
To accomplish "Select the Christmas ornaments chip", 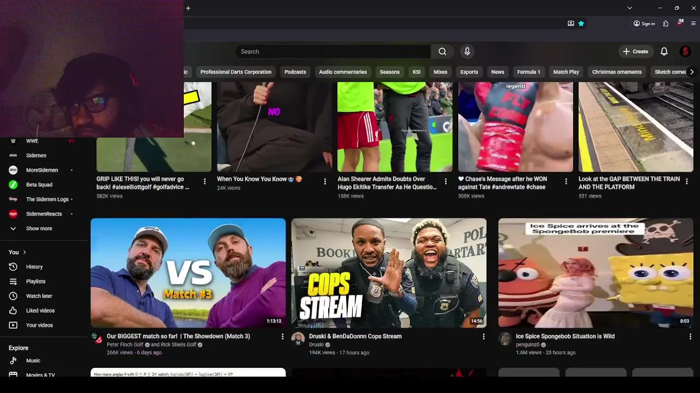I will [617, 72].
